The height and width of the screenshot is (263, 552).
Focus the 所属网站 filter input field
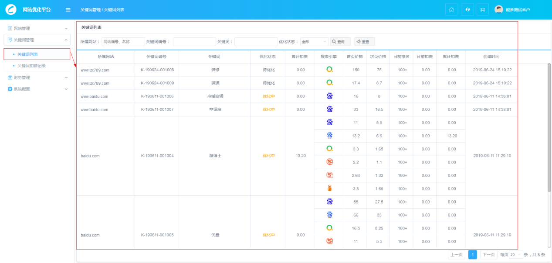pos(123,42)
